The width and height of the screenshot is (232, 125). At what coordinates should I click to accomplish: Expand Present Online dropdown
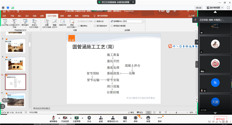coord(25,27)
